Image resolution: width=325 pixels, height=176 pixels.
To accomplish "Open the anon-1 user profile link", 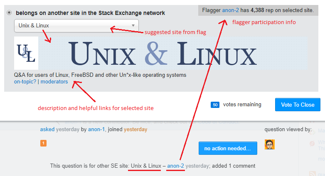I will click(96, 130).
